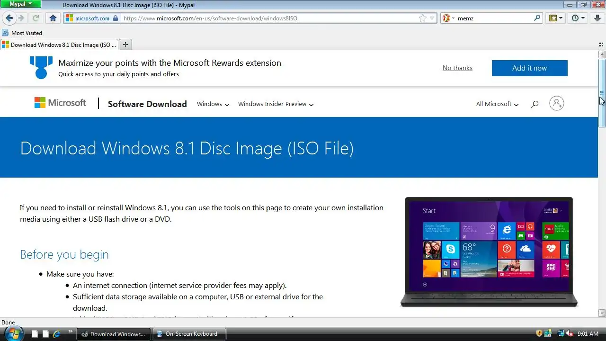Viewport: 606px width, 341px height.
Task: Click the tray icon beside the shield
Action: point(548,333)
